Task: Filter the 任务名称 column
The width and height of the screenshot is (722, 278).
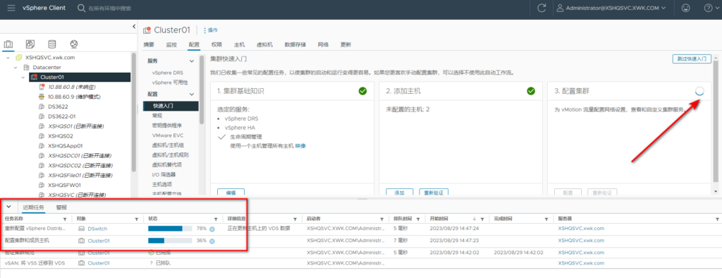Action: click(x=64, y=219)
